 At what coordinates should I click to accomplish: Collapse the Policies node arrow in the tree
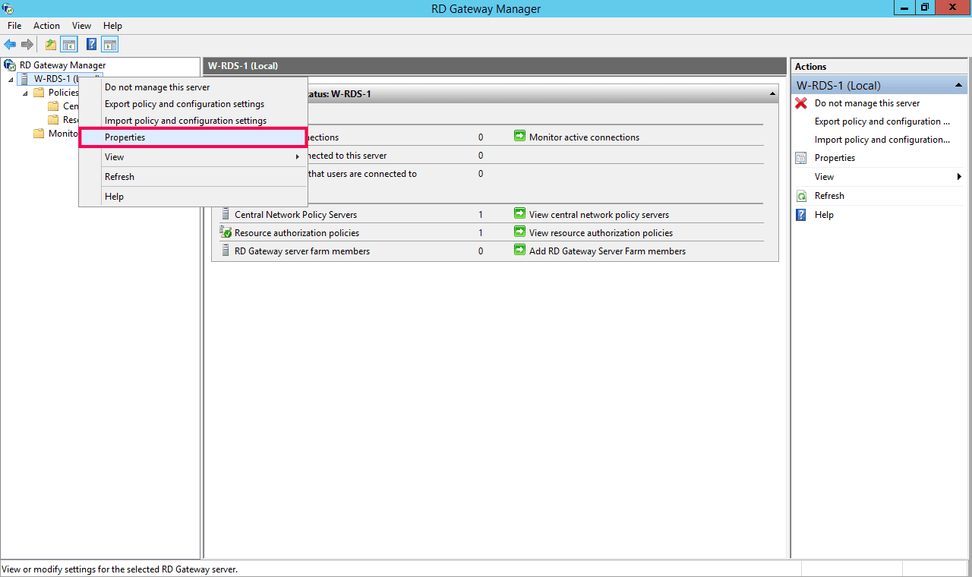[25, 93]
